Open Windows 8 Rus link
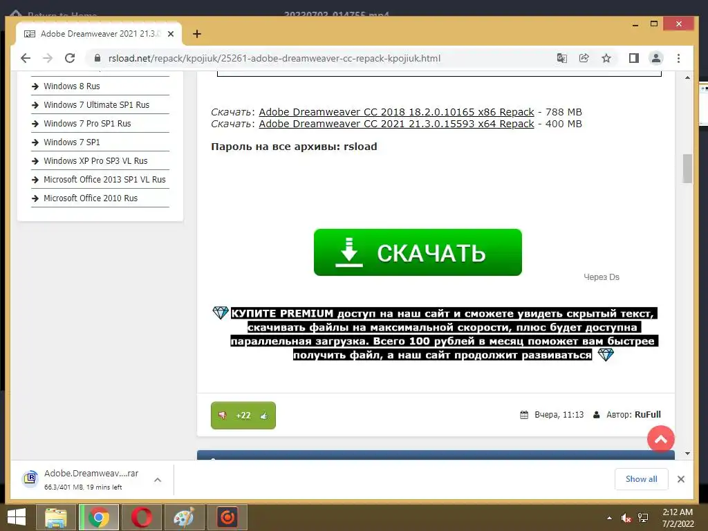Viewport: 708px width, 531px height. 72,86
